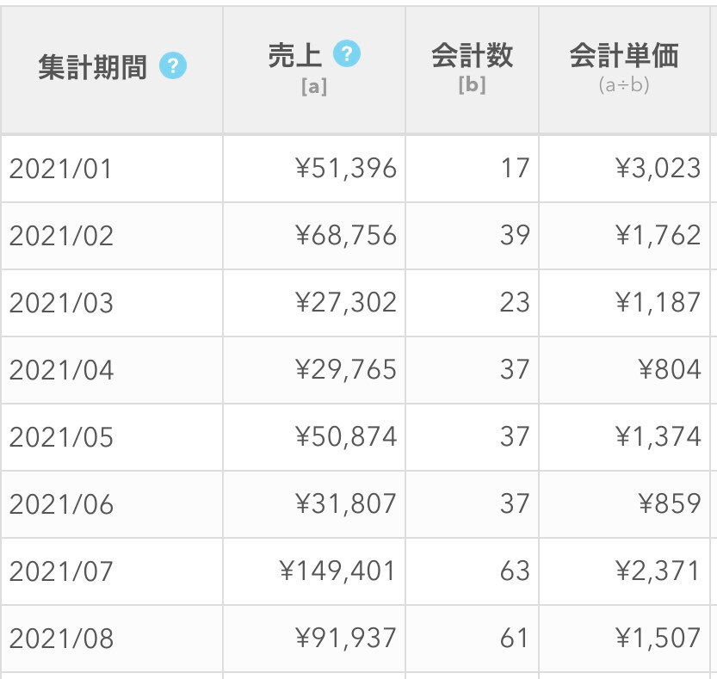717x679 pixels.
Task: Select the 2021/06 period cell
Action: [60, 504]
